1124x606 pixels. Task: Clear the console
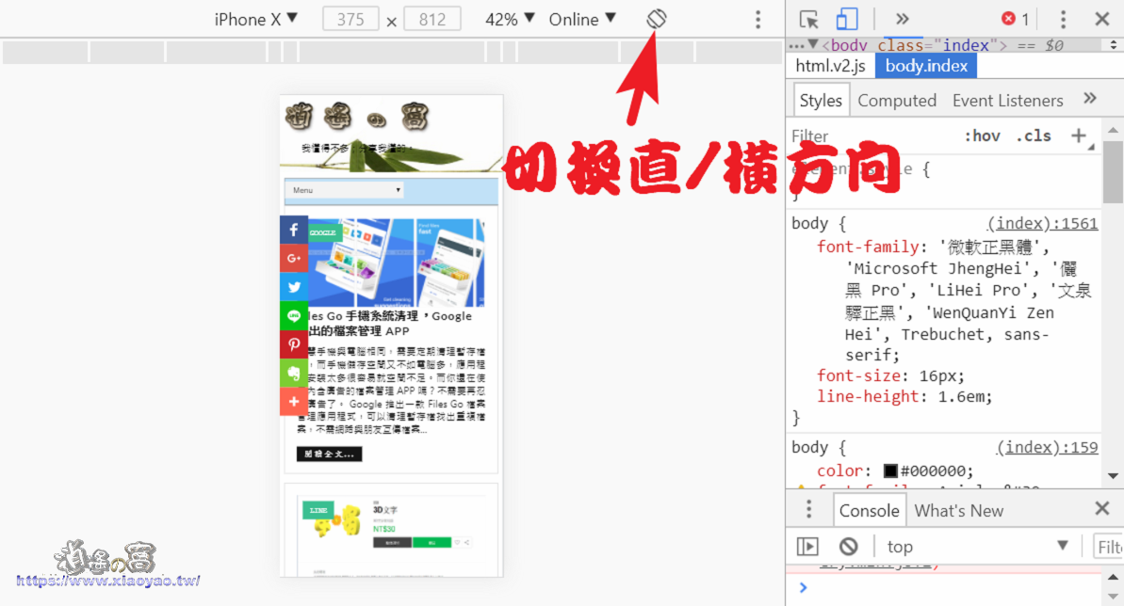click(849, 547)
